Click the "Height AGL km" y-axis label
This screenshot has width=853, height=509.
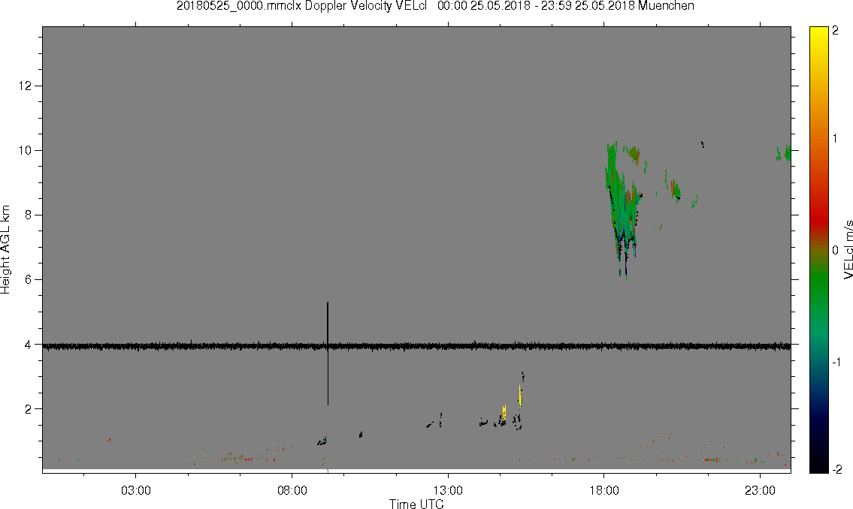(5, 249)
